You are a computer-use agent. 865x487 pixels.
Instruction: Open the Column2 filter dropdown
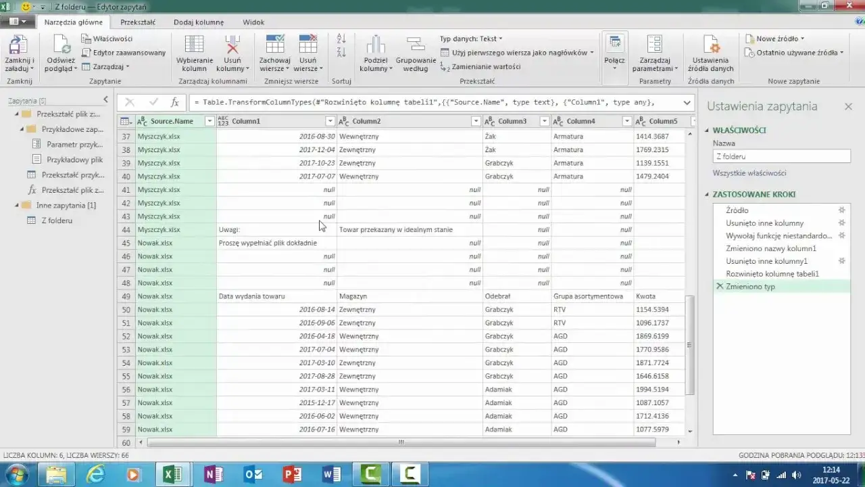pyautogui.click(x=477, y=120)
